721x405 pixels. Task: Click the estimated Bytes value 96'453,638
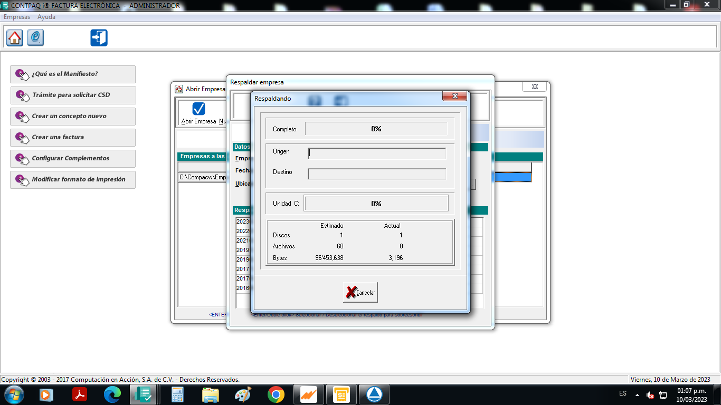pos(329,258)
